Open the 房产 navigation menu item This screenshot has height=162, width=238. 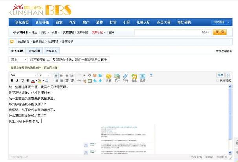coord(86,22)
